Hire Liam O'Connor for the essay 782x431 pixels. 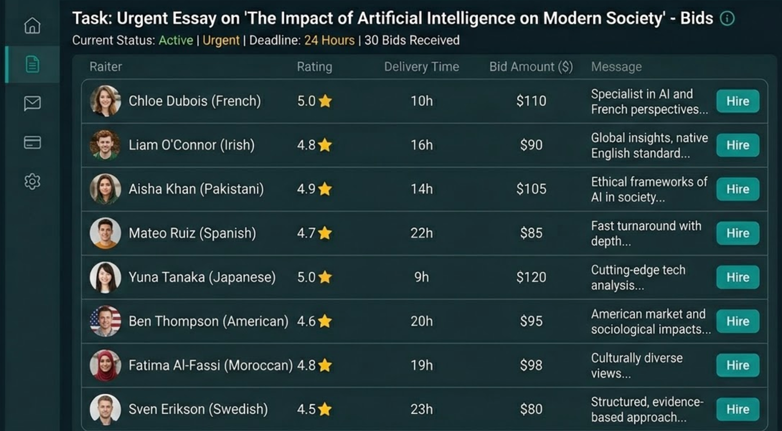pyautogui.click(x=737, y=145)
